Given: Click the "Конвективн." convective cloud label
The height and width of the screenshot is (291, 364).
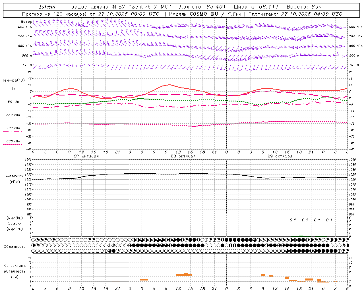Looking at the screenshot, I should tap(15, 266).
